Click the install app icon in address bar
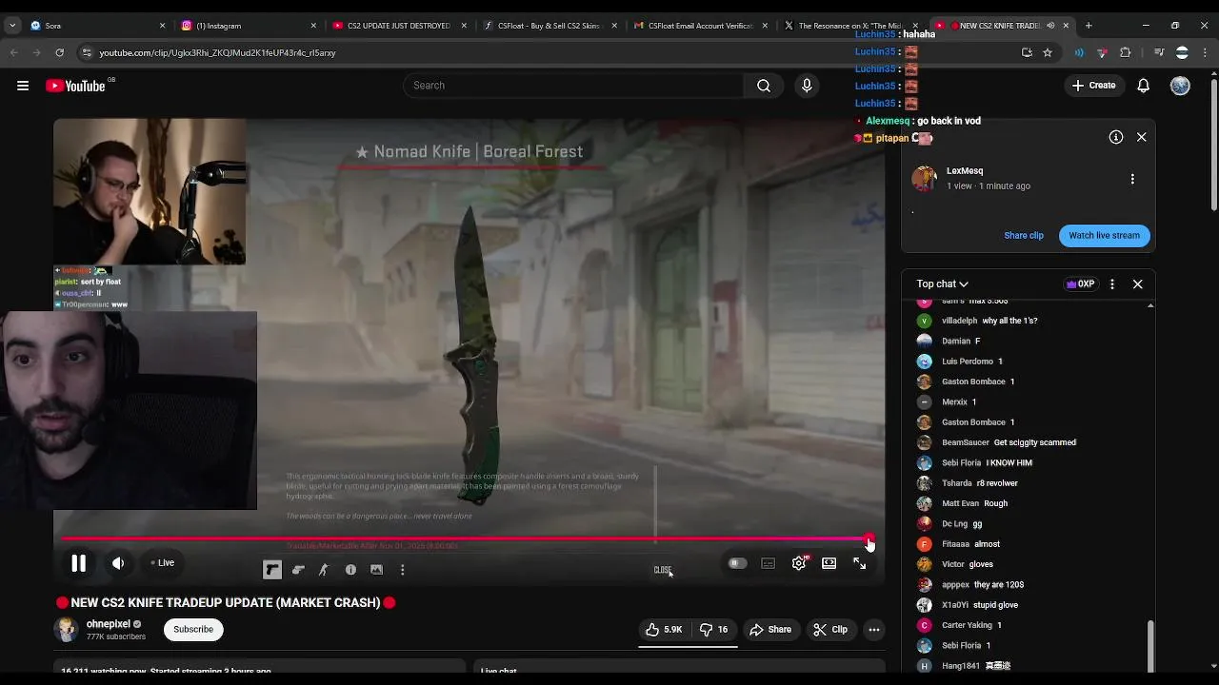The height and width of the screenshot is (685, 1219). [x=1027, y=52]
